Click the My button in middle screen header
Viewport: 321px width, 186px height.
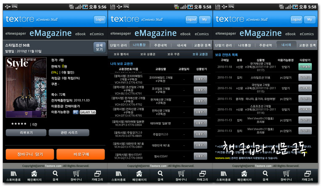click(x=205, y=19)
